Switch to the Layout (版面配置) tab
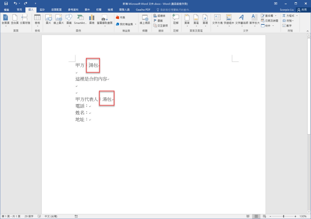Image resolution: width=311 pixels, height=219 pixels. pos(56,10)
